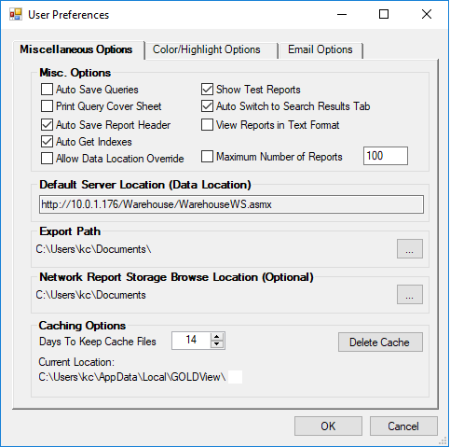The image size is (450, 447).
Task: Switch to Color/Highlight Options tab
Action: pos(211,50)
